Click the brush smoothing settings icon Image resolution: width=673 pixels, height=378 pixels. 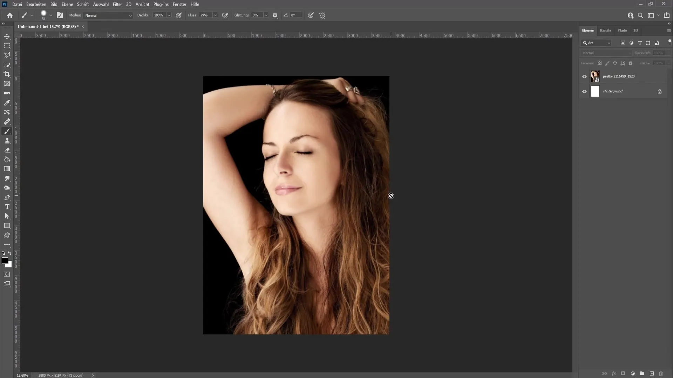coord(275,15)
